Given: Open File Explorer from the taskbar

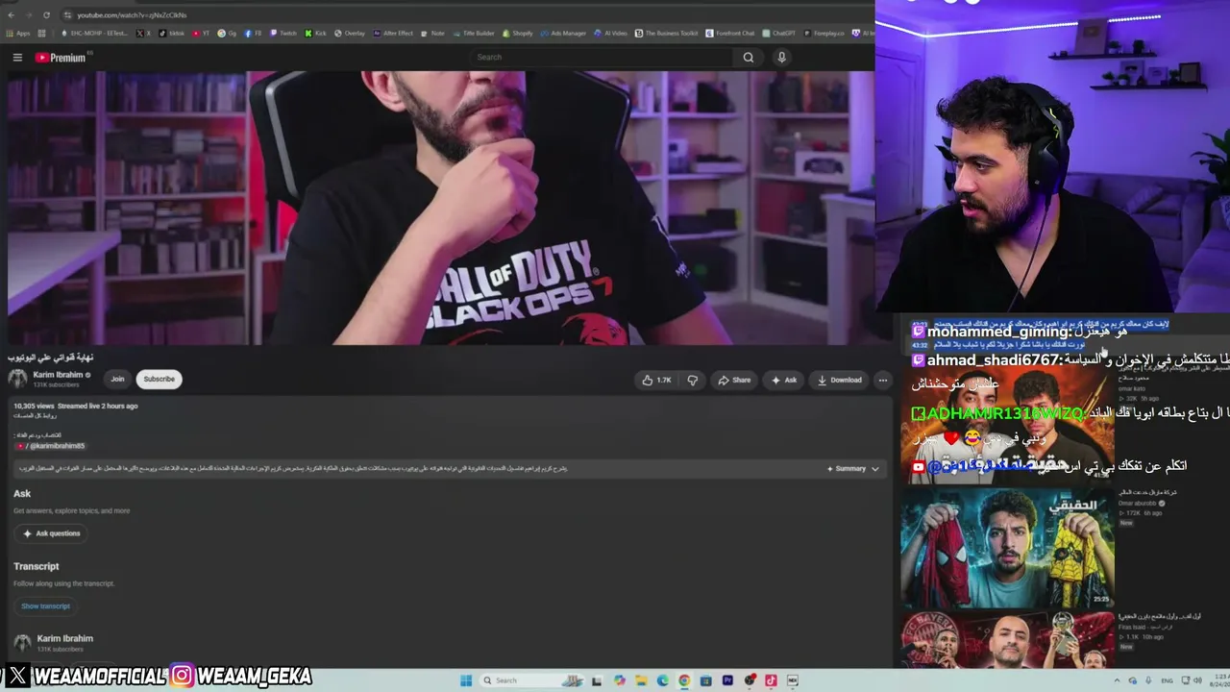Looking at the screenshot, I should pyautogui.click(x=641, y=680).
